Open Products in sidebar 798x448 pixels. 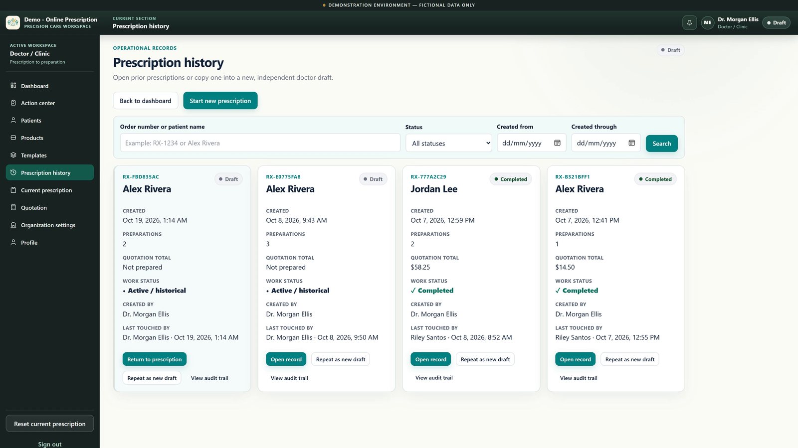click(50, 138)
